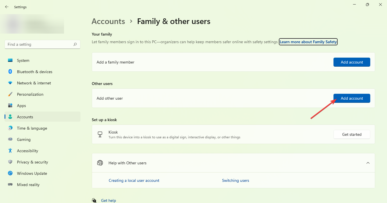Click the Accessibility figure icon
The image size is (387, 203).
pos(10,151)
